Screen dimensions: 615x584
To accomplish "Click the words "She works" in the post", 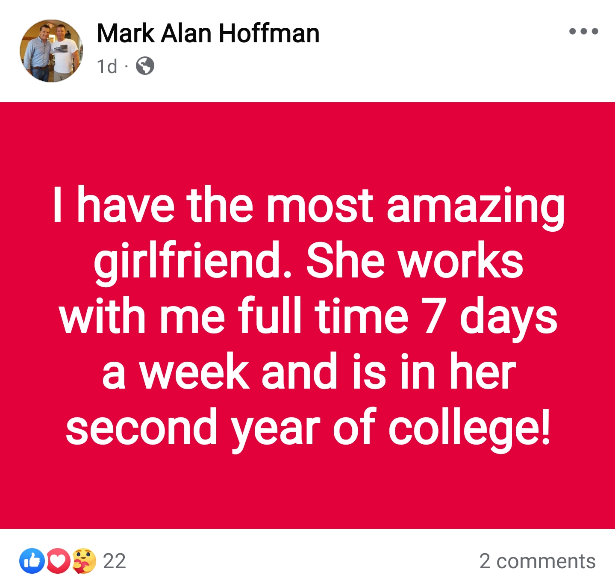I will click(415, 261).
